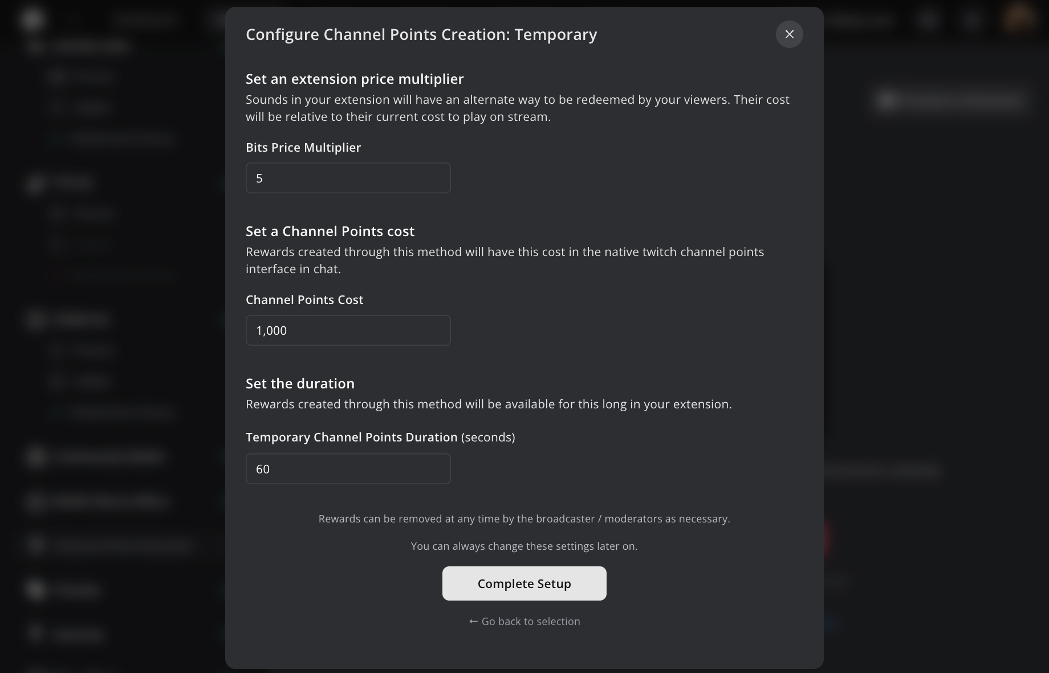Image resolution: width=1049 pixels, height=673 pixels.
Task: Click the left arrow before "Go back"
Action: pos(473,621)
